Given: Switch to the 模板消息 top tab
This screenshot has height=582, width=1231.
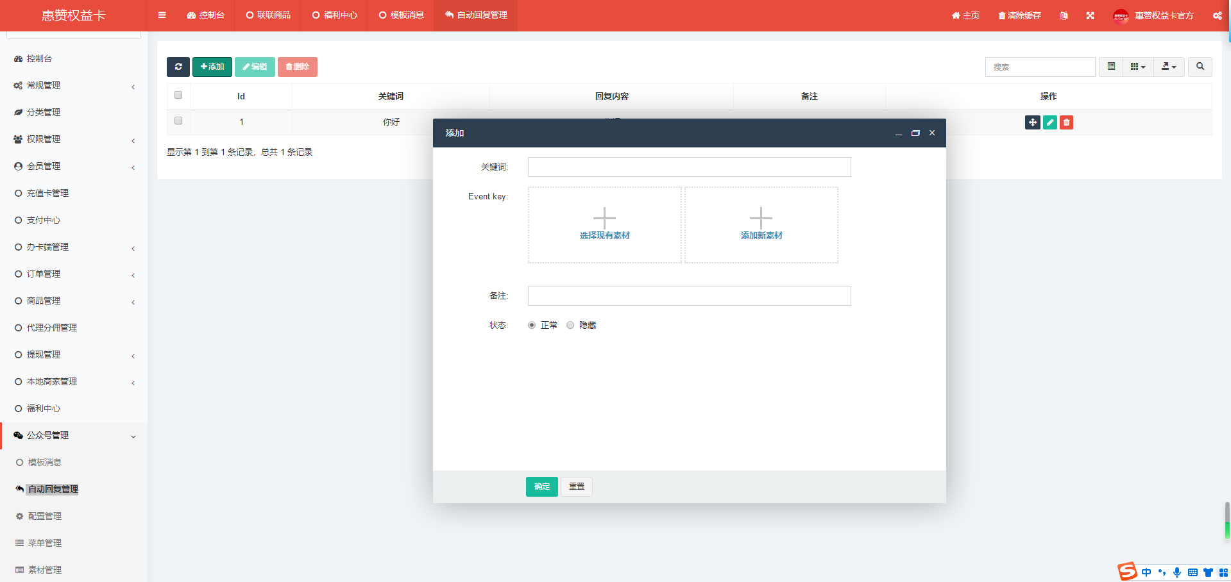Looking at the screenshot, I should tap(402, 15).
